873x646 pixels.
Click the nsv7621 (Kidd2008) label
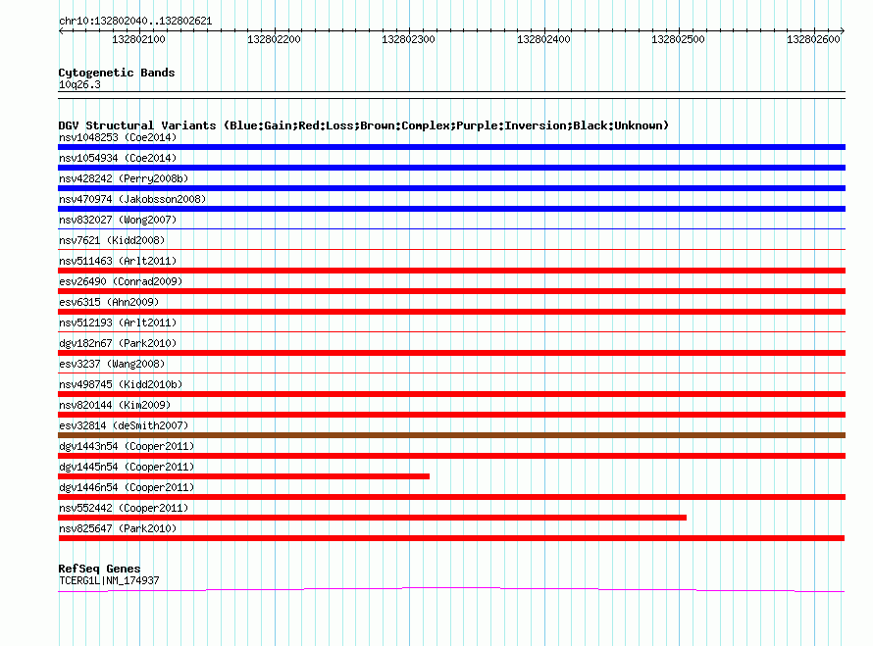click(x=112, y=240)
